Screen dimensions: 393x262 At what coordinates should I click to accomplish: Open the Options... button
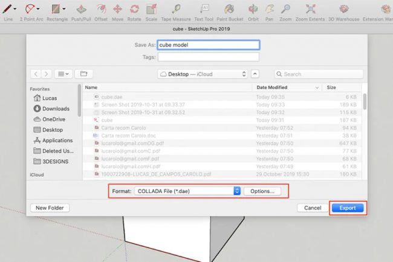(x=262, y=191)
